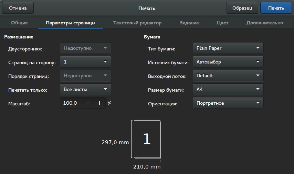Click the Масштаб value input field
294x174 pixels.
[x=71, y=103]
